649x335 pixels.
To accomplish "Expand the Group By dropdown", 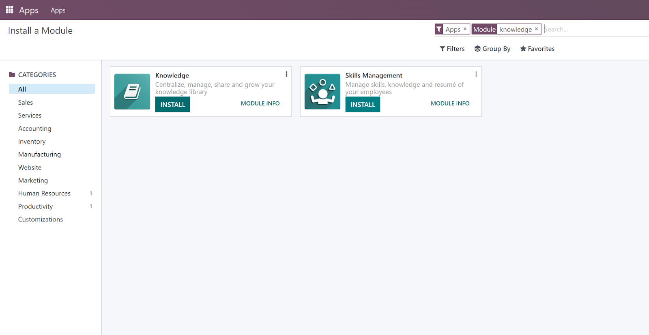I will coord(492,49).
